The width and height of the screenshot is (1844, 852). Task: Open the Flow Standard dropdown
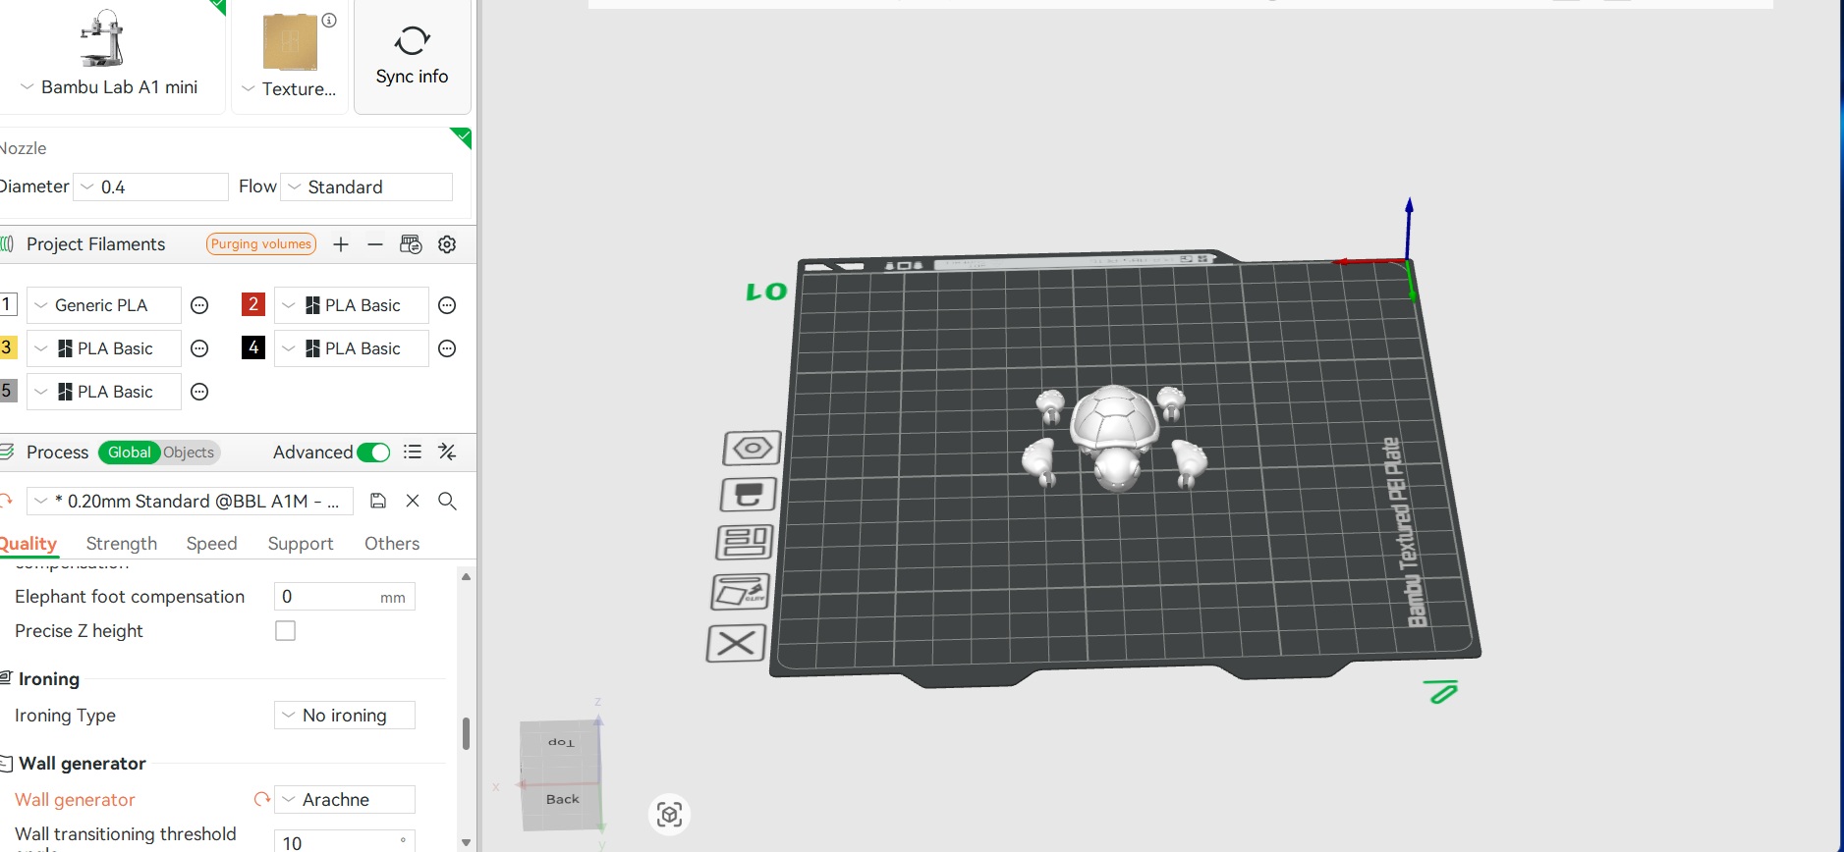pos(366,186)
